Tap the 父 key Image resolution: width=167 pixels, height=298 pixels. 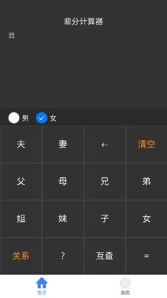point(21,181)
